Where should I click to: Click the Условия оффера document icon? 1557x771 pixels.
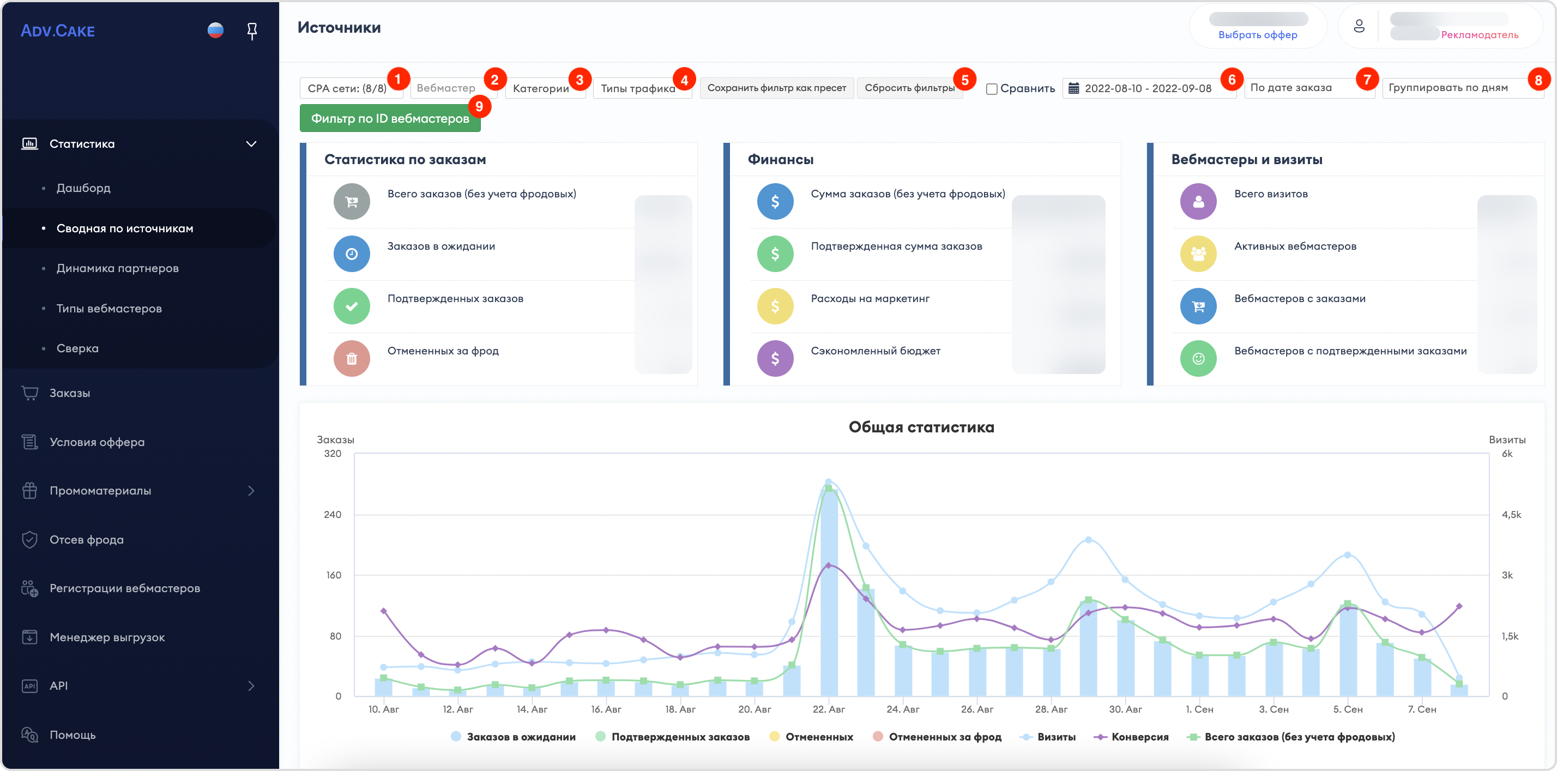pos(29,442)
